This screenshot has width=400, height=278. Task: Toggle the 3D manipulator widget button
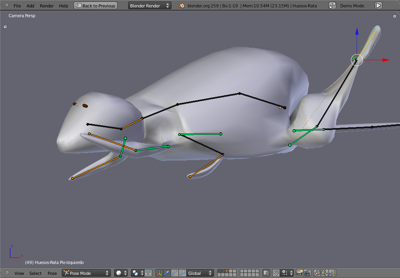pos(159,273)
